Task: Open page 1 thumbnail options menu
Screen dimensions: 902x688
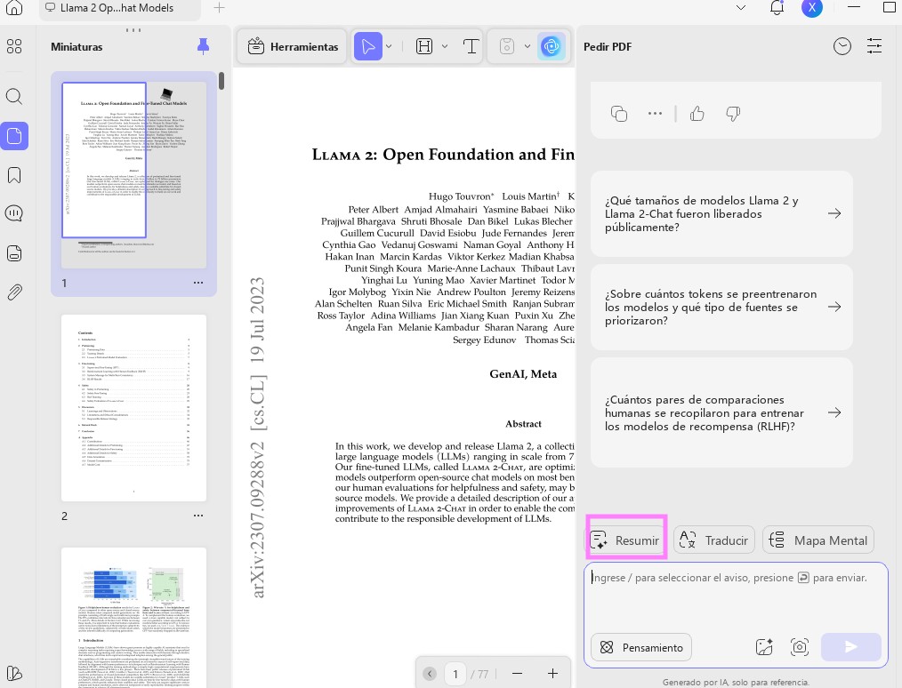Action: [x=197, y=283]
